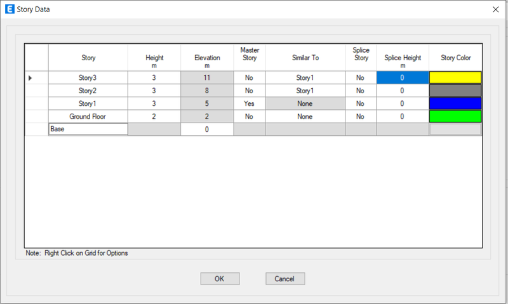Select the Story2 row header
The height and width of the screenshot is (304, 508).
click(37, 91)
